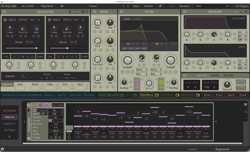Viewport: 250px width, 152px height.
Task: Open the Envelope panel hamburger menu
Action: [185, 11]
